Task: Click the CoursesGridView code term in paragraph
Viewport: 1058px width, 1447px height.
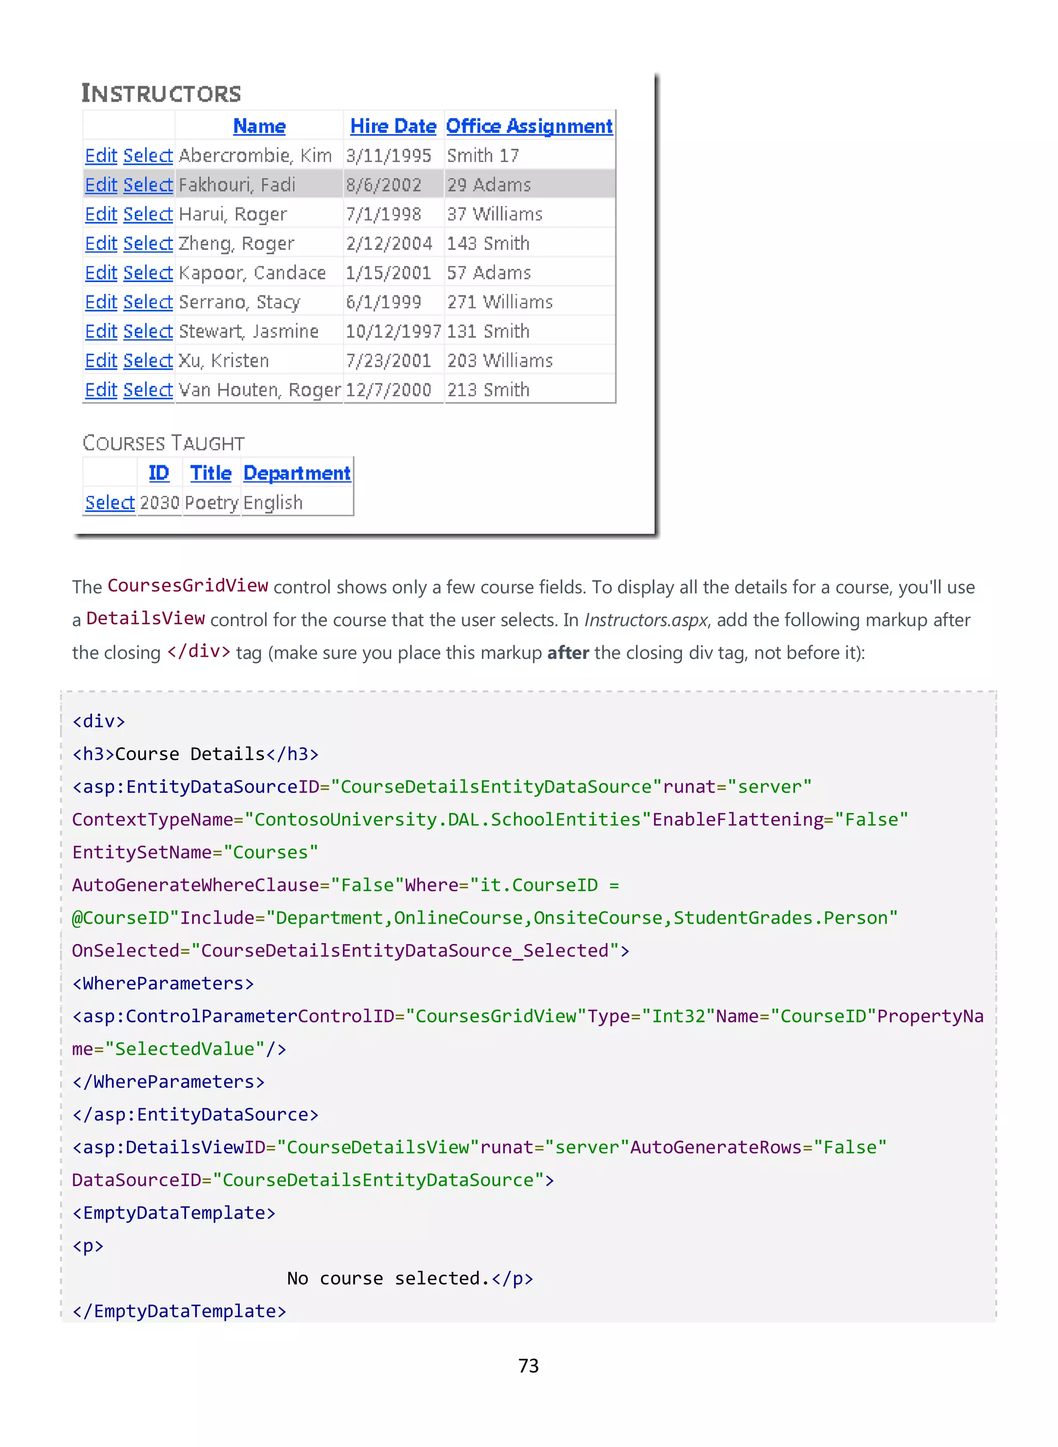Action: click(x=188, y=586)
